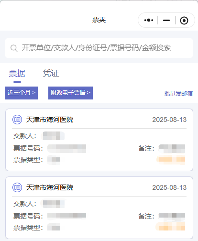Select first card date 2025-08-13

pos(169,120)
